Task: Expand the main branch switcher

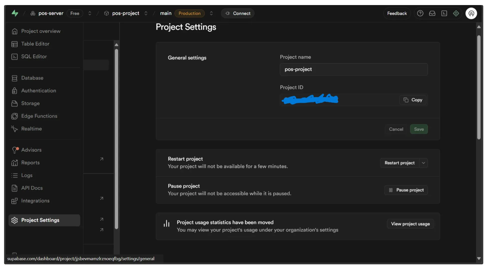Action: (x=211, y=13)
